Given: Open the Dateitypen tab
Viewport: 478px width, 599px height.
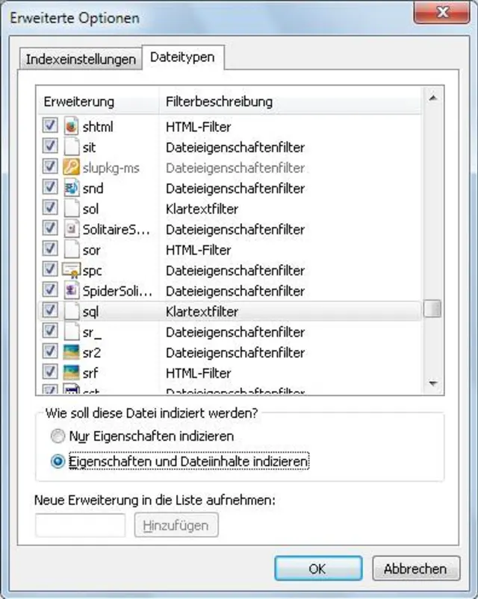Looking at the screenshot, I should coord(182,57).
